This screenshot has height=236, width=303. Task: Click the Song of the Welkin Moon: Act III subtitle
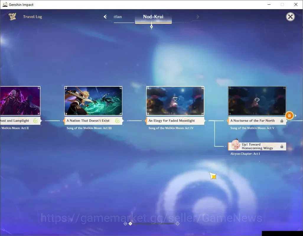(x=89, y=128)
